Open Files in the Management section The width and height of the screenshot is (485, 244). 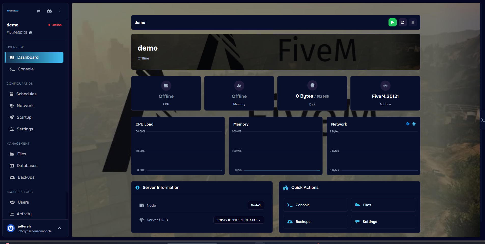tap(34, 154)
